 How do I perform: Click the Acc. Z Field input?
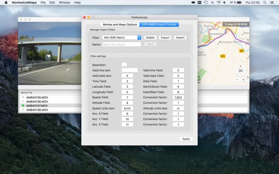pyautogui.click(x=127, y=125)
